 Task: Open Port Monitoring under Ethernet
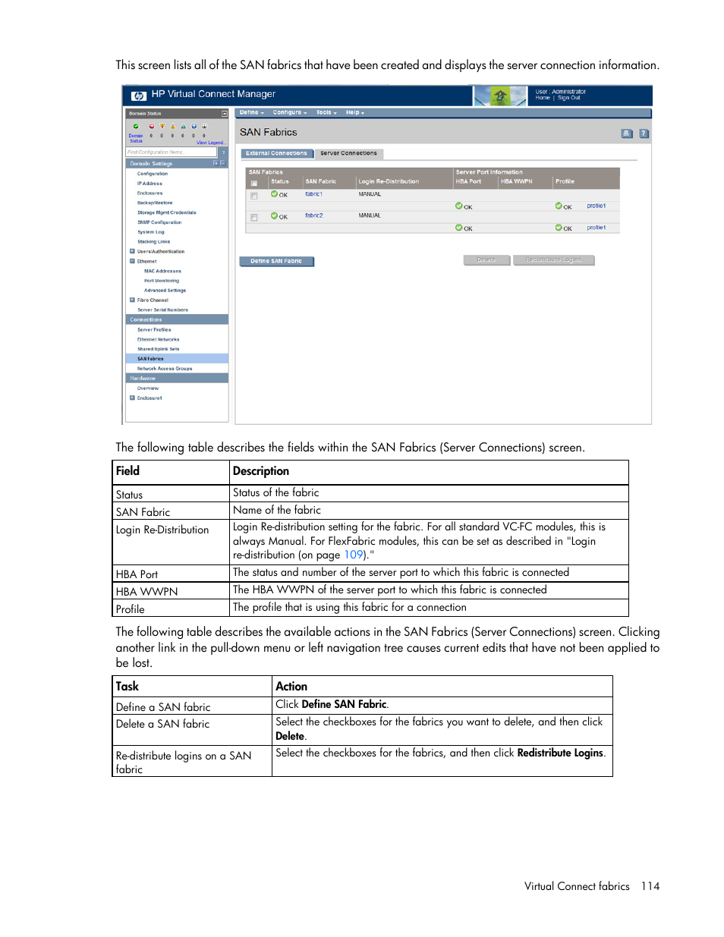[x=162, y=281]
